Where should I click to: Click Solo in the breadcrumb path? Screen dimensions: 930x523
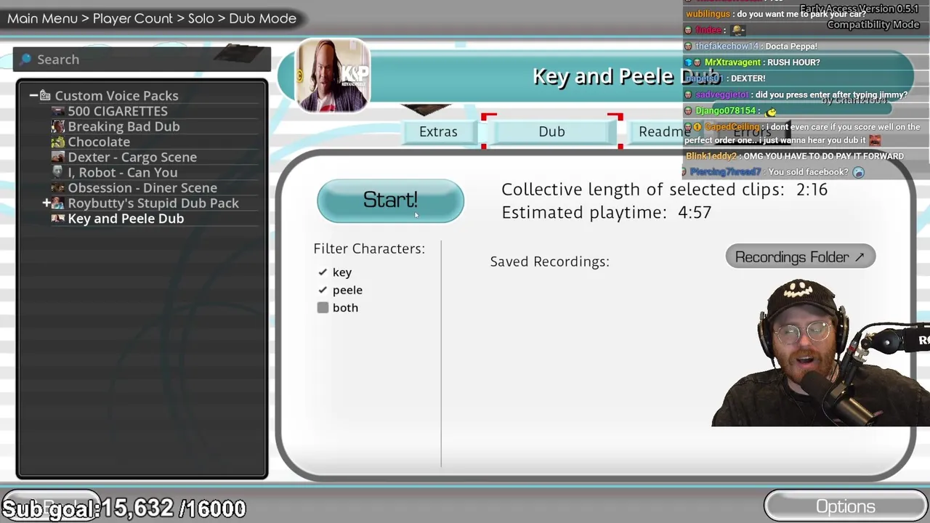coord(201,18)
